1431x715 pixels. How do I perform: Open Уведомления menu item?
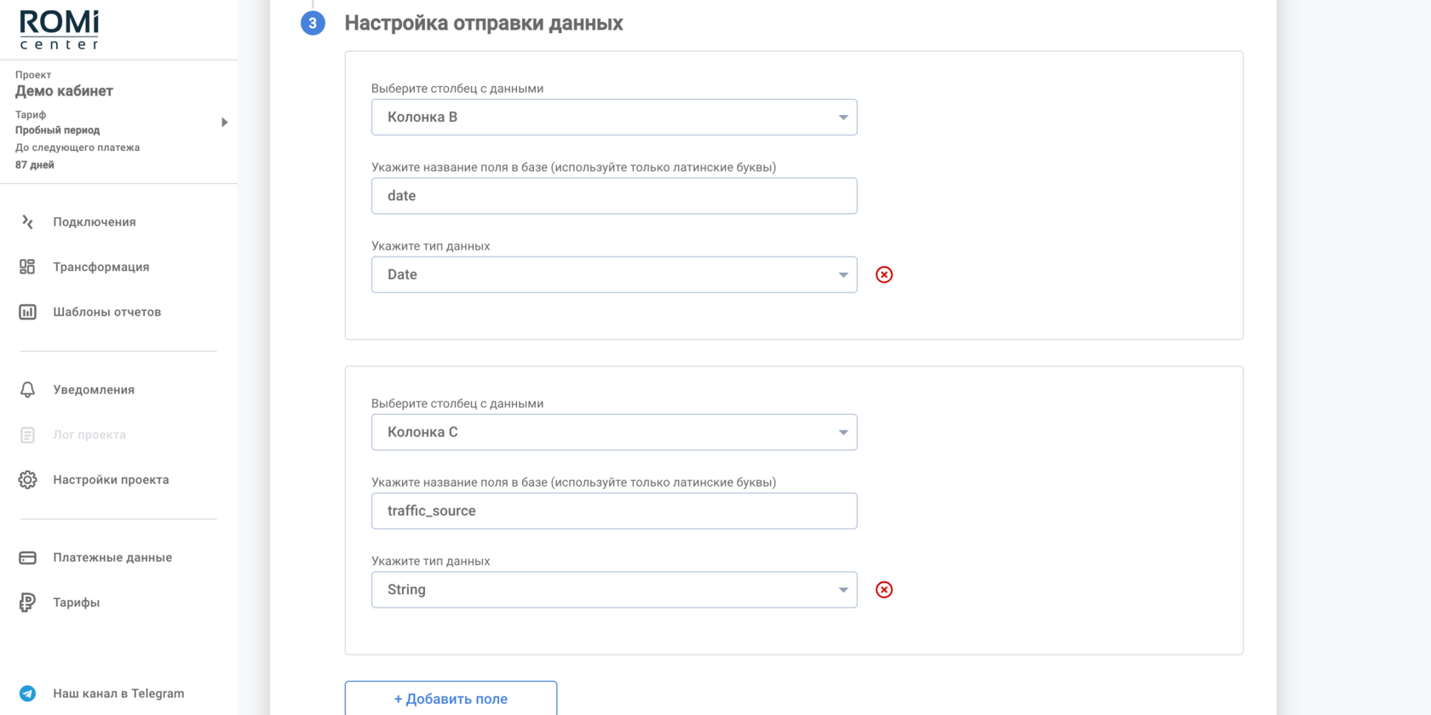[x=94, y=389]
